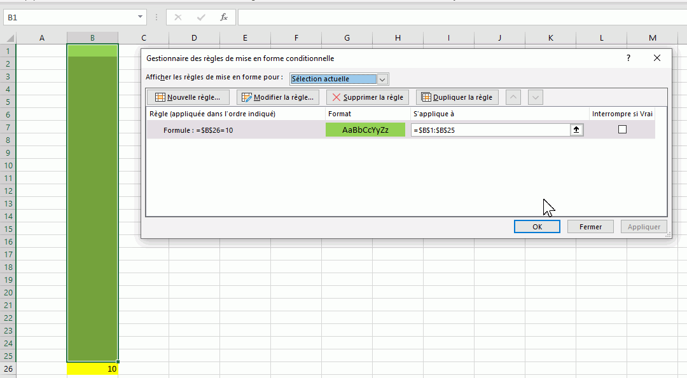Click the S'applique à range field
The height and width of the screenshot is (378, 687).
(x=490, y=130)
